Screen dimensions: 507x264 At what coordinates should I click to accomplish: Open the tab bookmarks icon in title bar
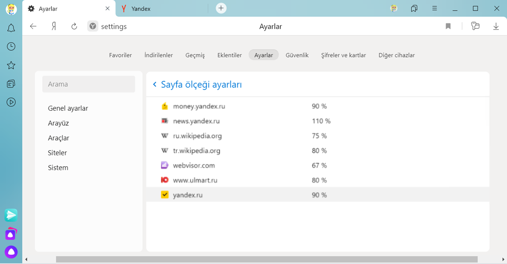(x=414, y=9)
